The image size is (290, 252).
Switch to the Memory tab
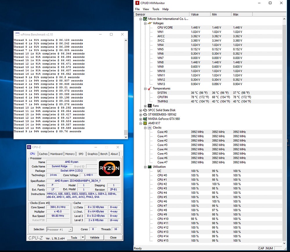[70, 154]
